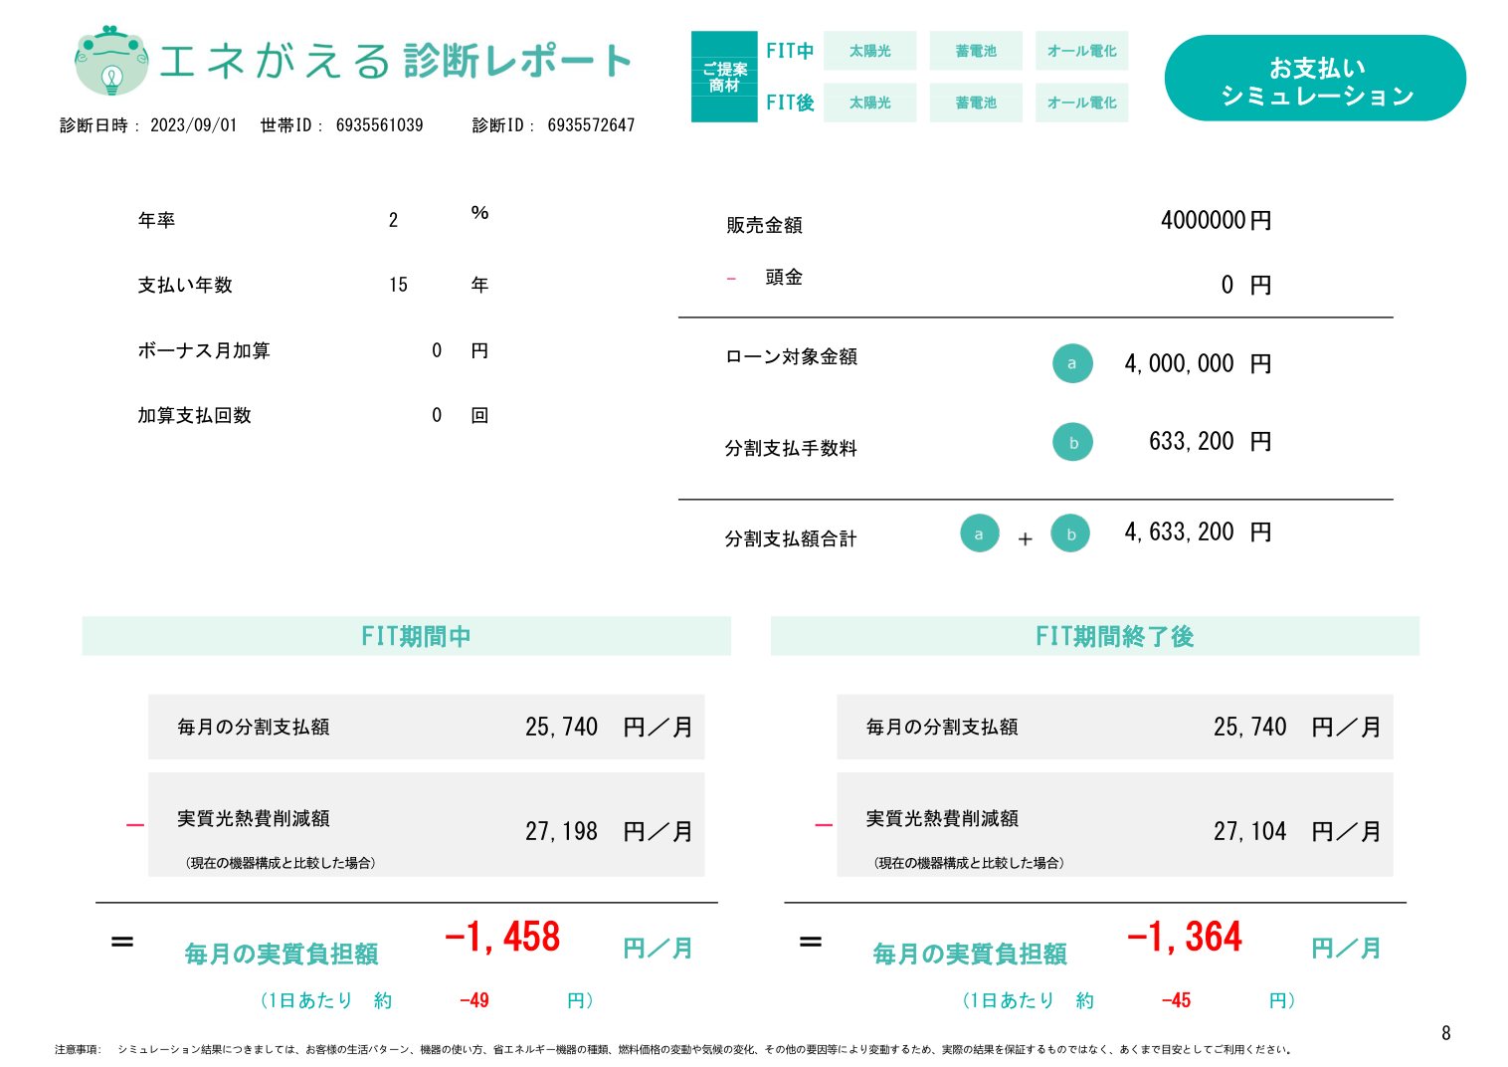Viewport: 1508px width, 1067px height.
Task: Click circle 'b' beside 分割支払手数料
Action: pos(1072,442)
